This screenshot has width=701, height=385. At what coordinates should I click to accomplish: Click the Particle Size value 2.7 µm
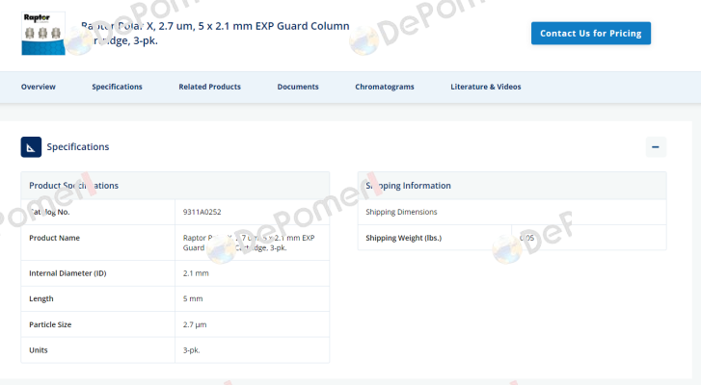coord(195,324)
